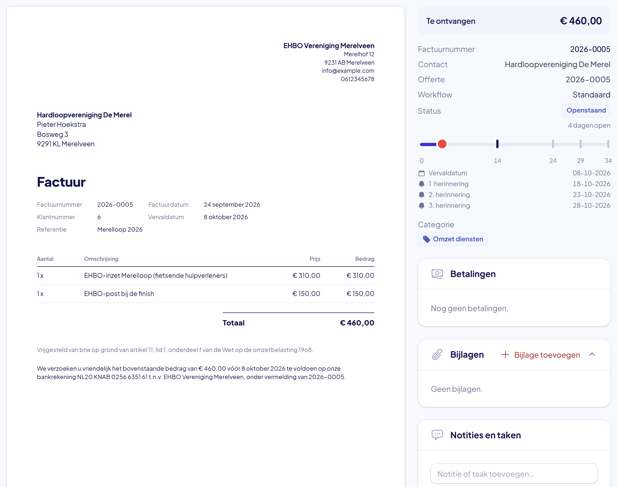Image resolution: width=617 pixels, height=487 pixels.
Task: Click the Notities en taken heading
Action: (485, 435)
